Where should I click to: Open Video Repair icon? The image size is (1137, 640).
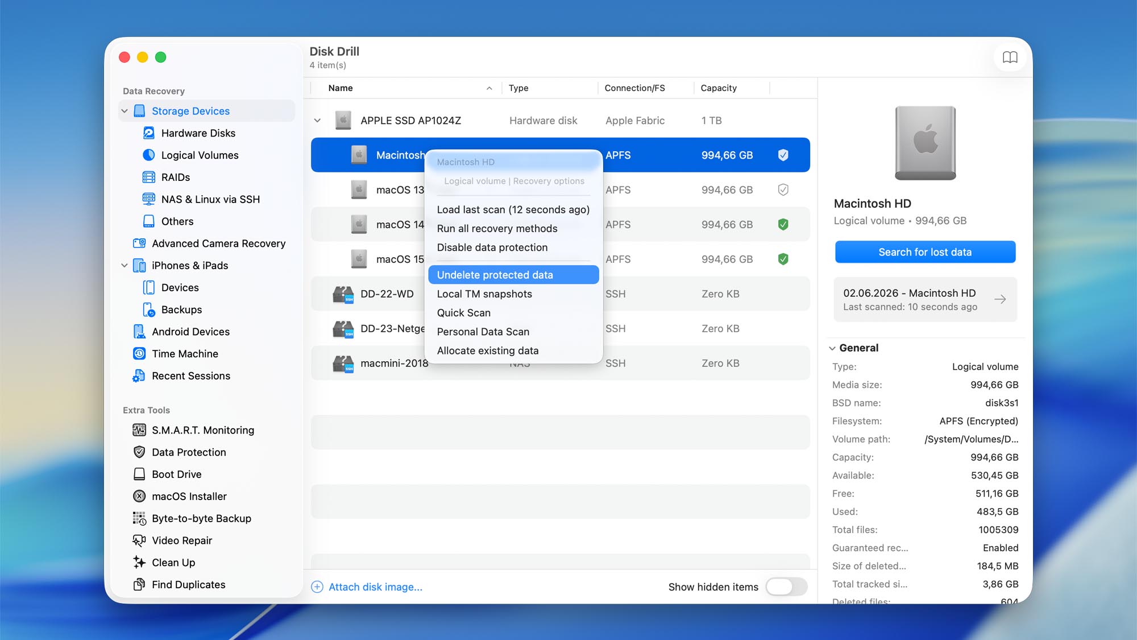tap(139, 540)
